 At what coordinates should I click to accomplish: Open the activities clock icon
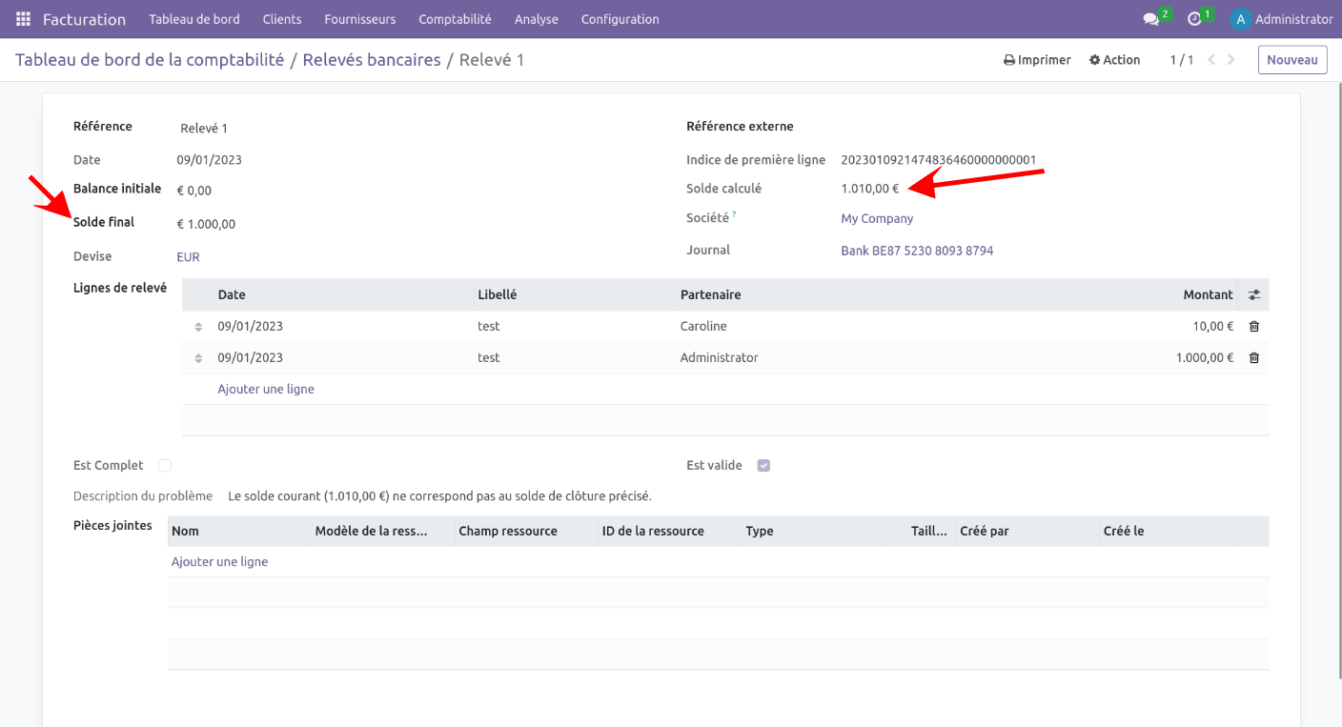1194,19
